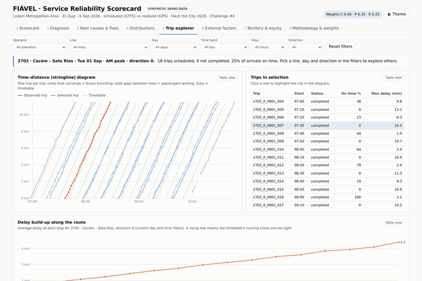Select trip row 2702_0_0901_005
Screen dimensions: 422x281
[327, 110]
